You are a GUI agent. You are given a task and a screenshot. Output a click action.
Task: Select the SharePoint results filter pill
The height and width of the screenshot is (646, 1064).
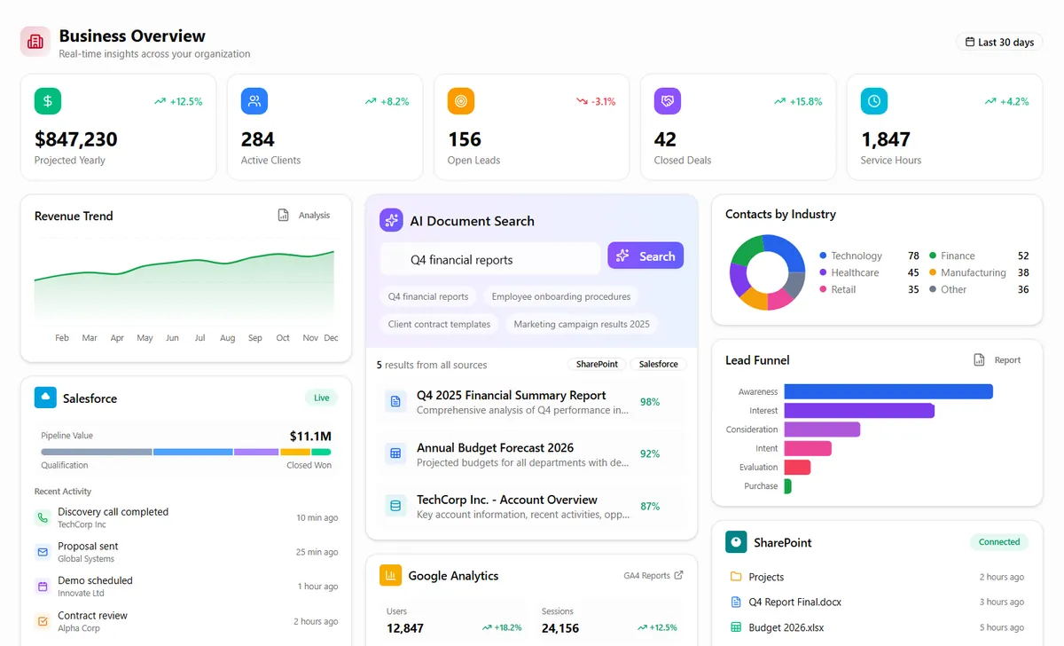tap(596, 364)
